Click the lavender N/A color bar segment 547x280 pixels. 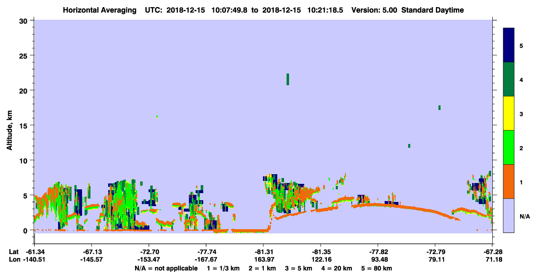pyautogui.click(x=509, y=215)
